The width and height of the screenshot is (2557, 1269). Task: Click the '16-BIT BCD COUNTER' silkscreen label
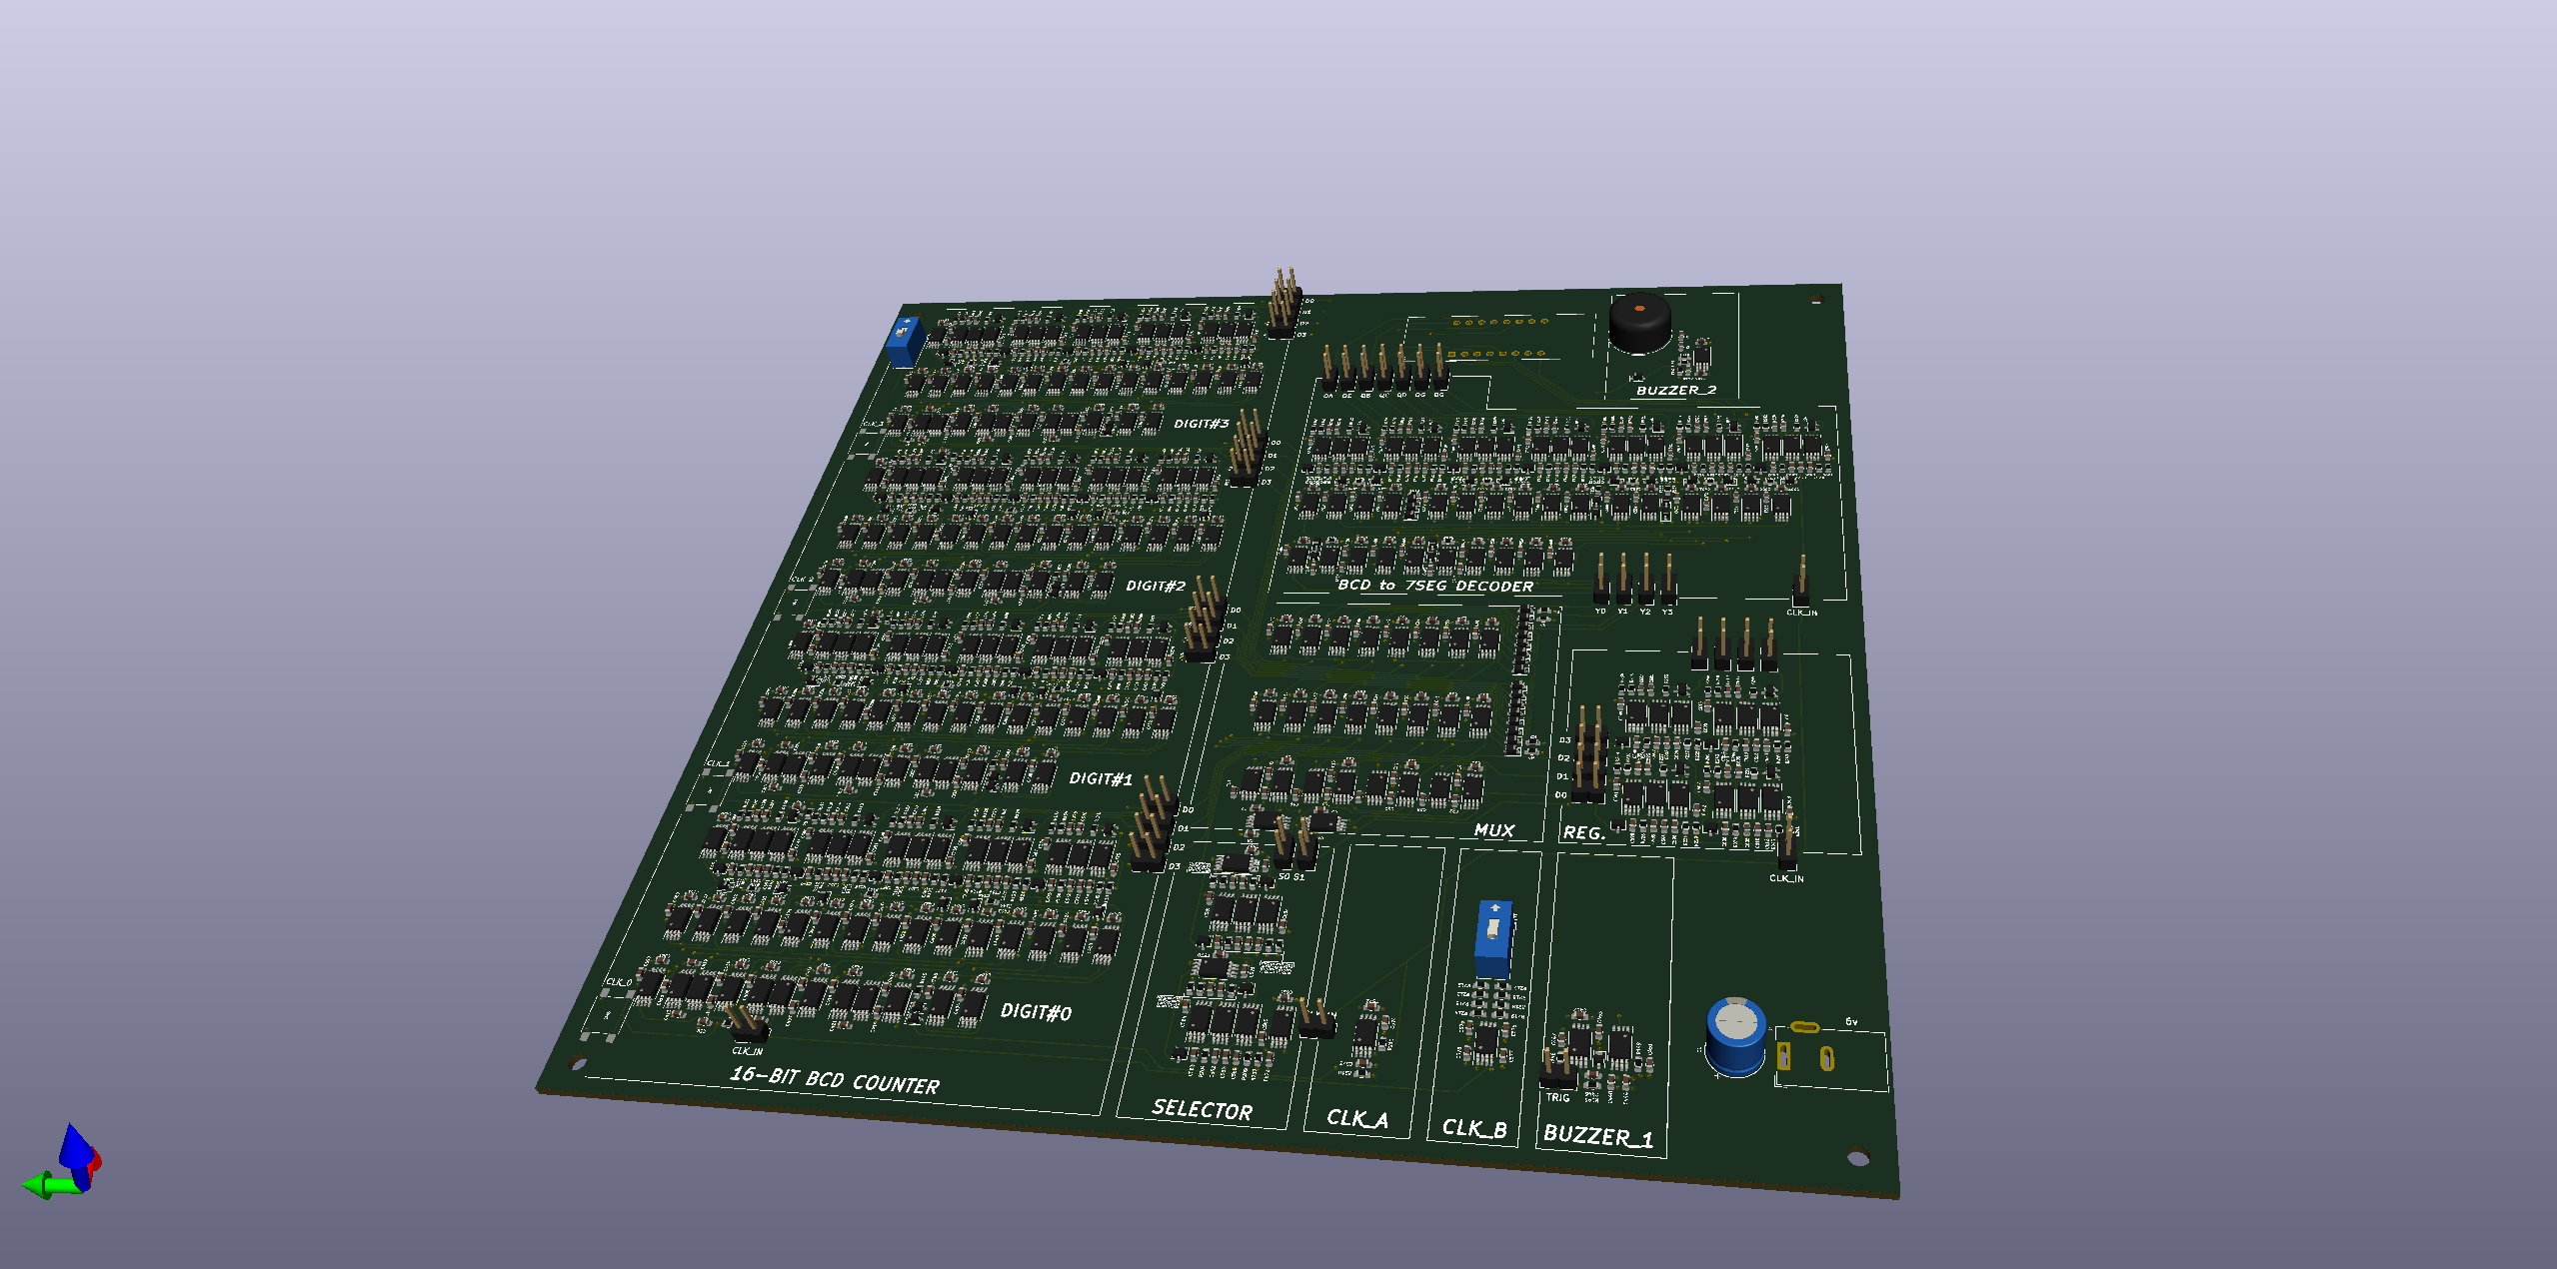(x=835, y=1080)
